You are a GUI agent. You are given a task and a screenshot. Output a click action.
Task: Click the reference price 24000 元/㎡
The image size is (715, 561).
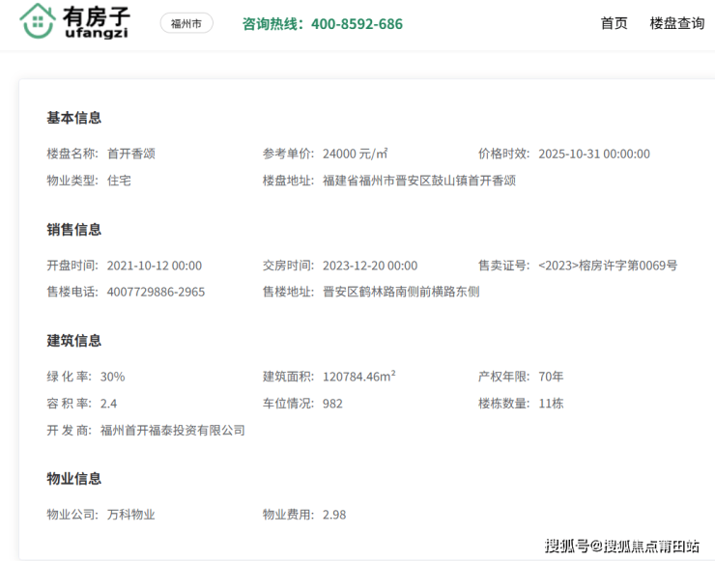point(355,154)
